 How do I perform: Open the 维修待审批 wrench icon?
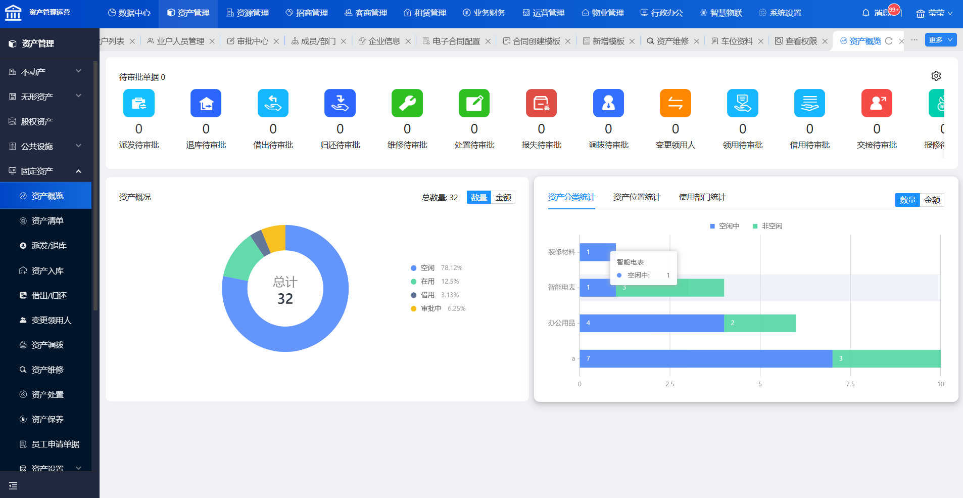coord(407,103)
